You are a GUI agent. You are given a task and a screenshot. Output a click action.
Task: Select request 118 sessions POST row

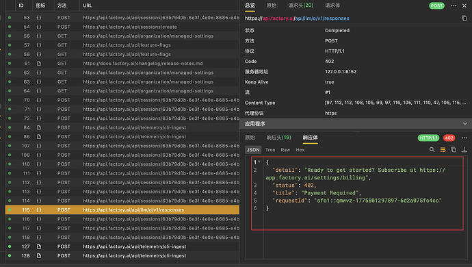[x=122, y=237]
